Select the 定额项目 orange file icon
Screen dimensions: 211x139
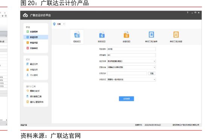pyautogui.click(x=126, y=35)
